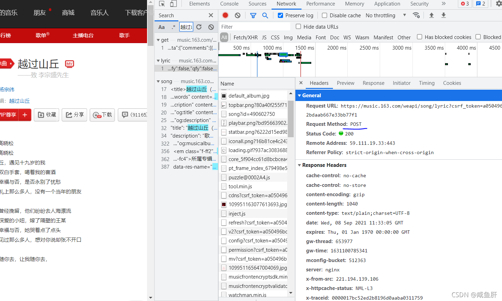Check Has blocked cookies
502x301 pixels.
tap(419, 37)
